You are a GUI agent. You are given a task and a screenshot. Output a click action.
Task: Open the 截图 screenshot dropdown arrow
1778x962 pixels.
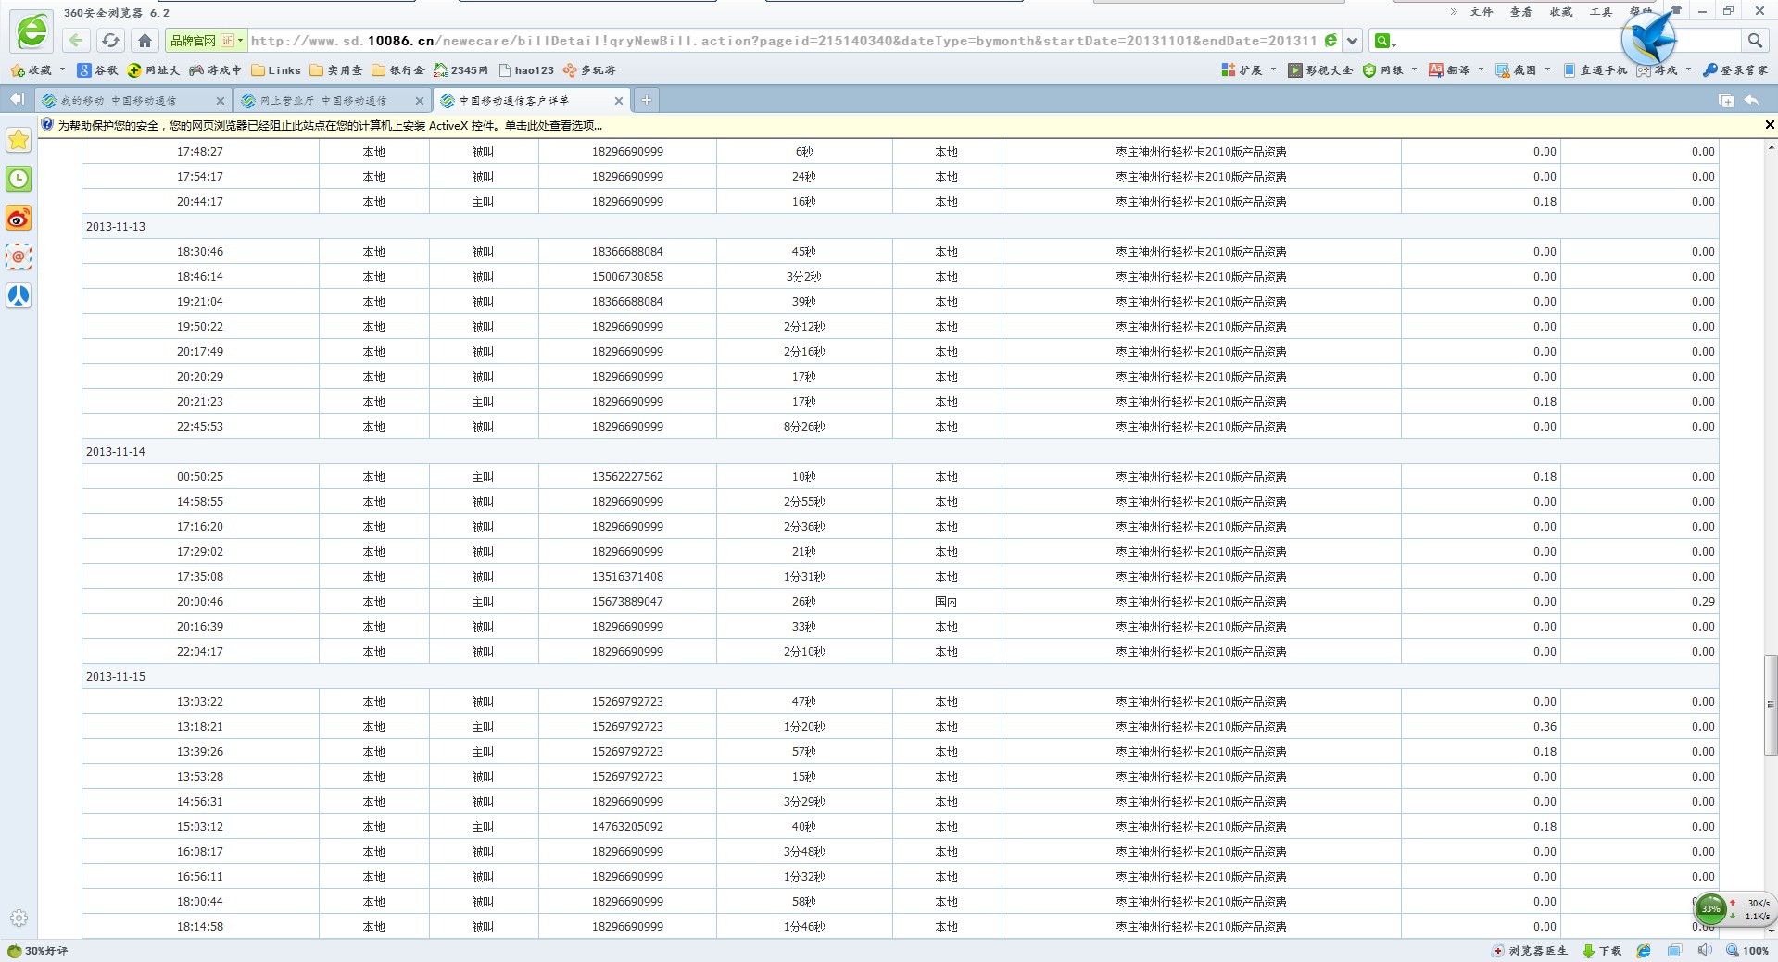[x=1547, y=69]
